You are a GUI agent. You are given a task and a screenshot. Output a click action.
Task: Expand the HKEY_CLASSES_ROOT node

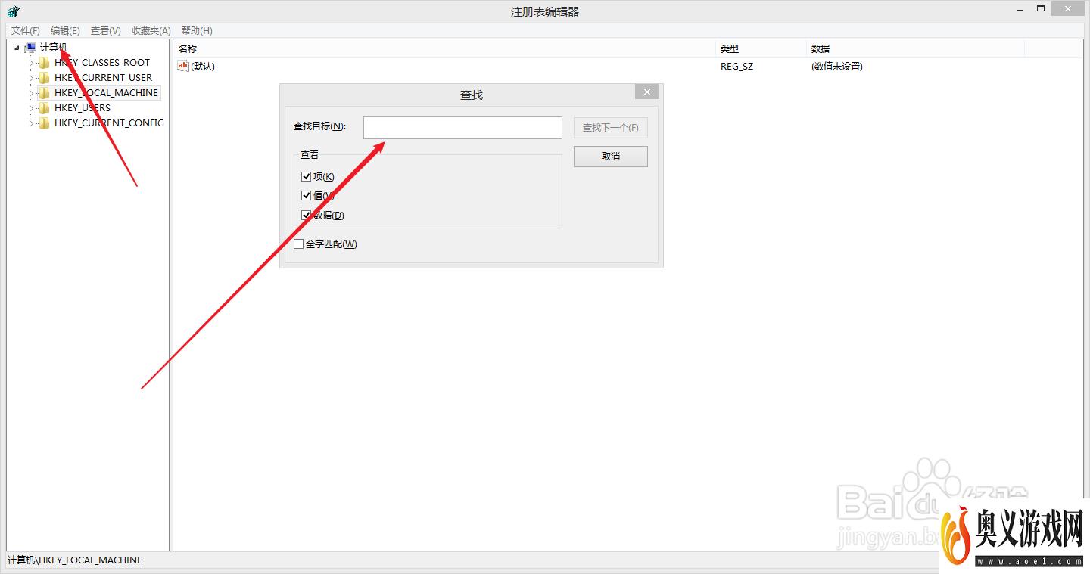pyautogui.click(x=32, y=63)
